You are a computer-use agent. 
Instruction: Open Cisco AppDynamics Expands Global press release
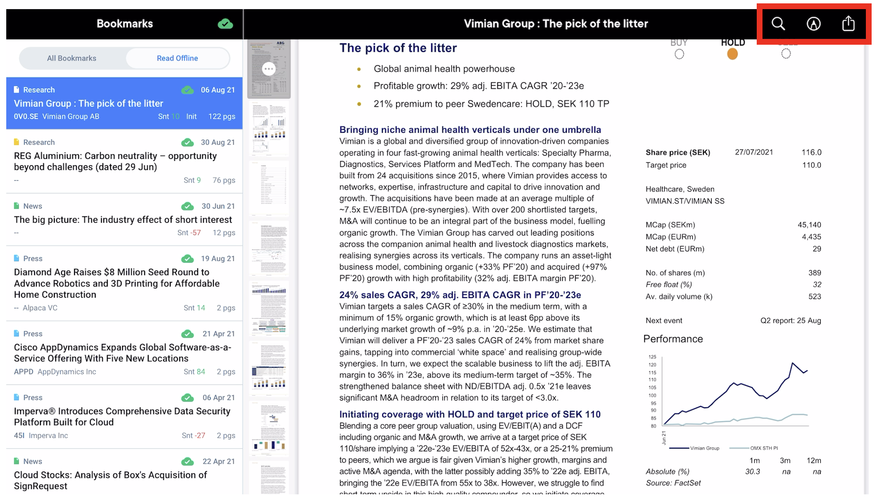[124, 352]
